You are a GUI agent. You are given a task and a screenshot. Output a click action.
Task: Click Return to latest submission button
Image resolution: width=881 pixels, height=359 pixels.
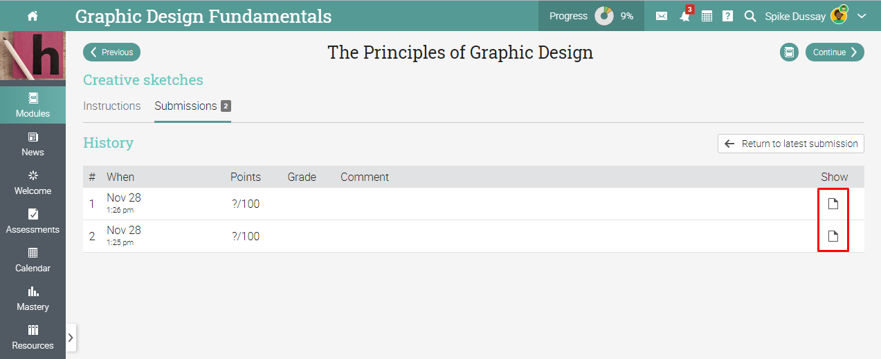(791, 144)
